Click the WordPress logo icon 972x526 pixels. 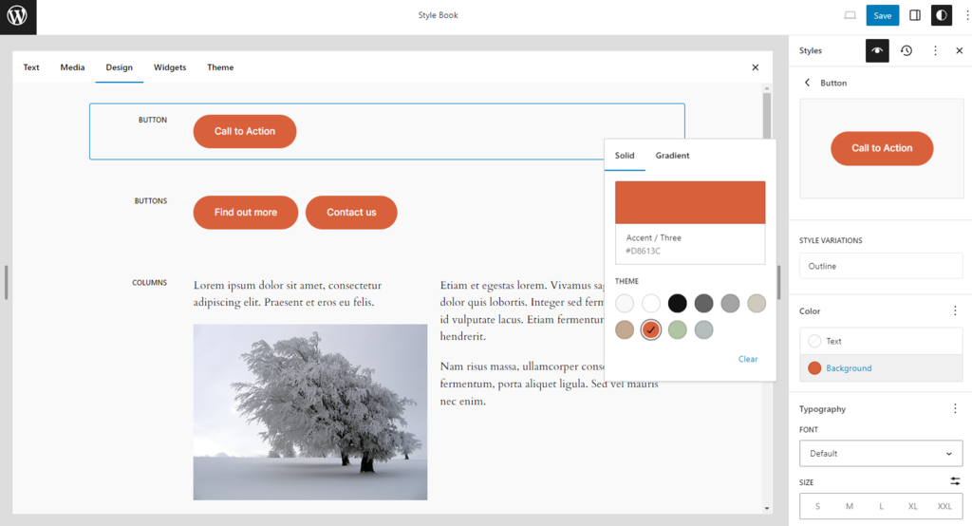click(x=17, y=16)
